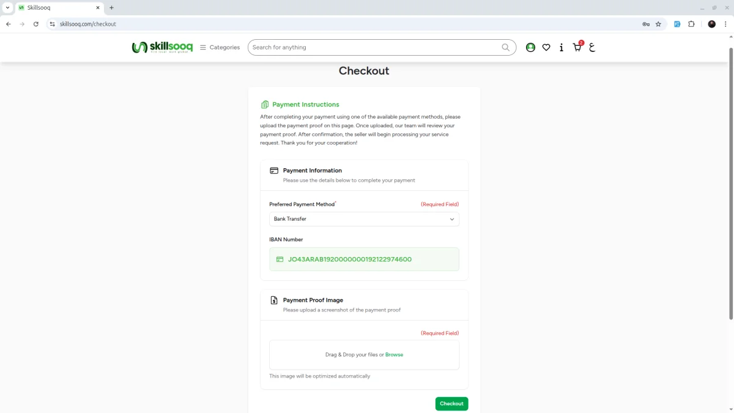Click the IBAN number box
Image resolution: width=734 pixels, height=413 pixels.
coord(364,259)
